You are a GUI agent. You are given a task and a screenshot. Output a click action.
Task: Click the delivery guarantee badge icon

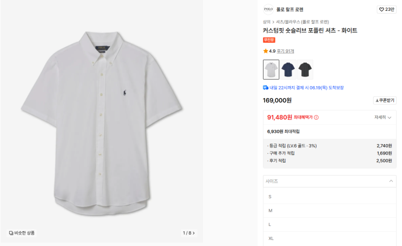pyautogui.click(x=266, y=87)
